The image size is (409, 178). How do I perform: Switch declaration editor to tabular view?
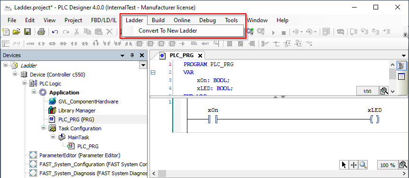(401, 76)
